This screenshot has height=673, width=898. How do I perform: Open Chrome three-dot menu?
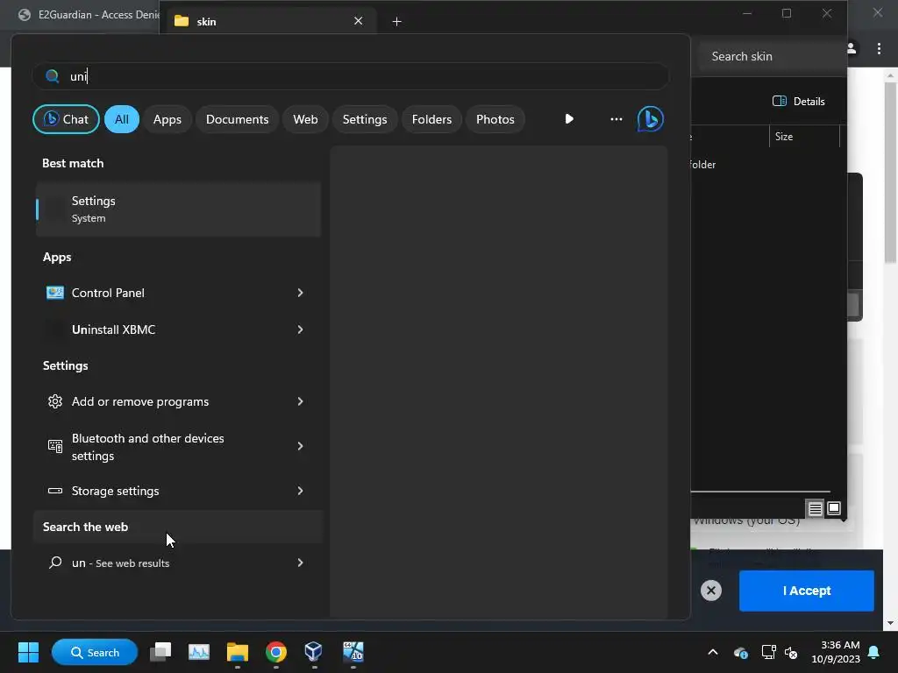(879, 49)
